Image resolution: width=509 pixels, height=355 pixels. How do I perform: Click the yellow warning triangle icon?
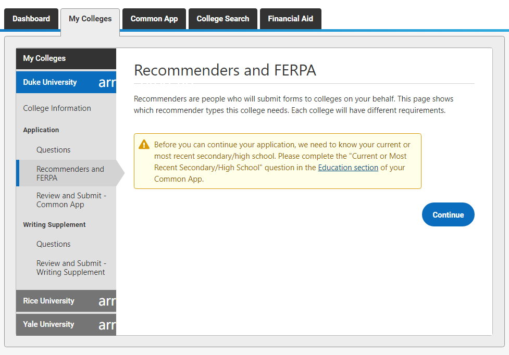(144, 144)
